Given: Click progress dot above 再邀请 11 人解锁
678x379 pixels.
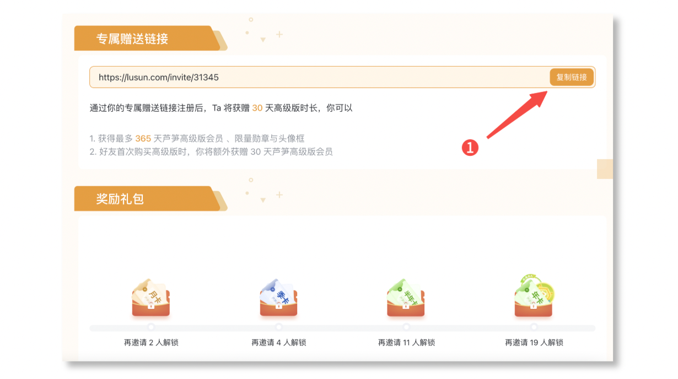Looking at the screenshot, I should tap(406, 327).
